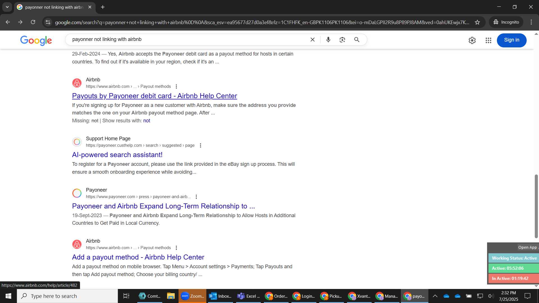Open Task View on the taskbar

(126, 296)
